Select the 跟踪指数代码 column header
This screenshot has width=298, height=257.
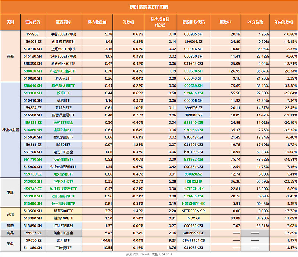pos(193,22)
